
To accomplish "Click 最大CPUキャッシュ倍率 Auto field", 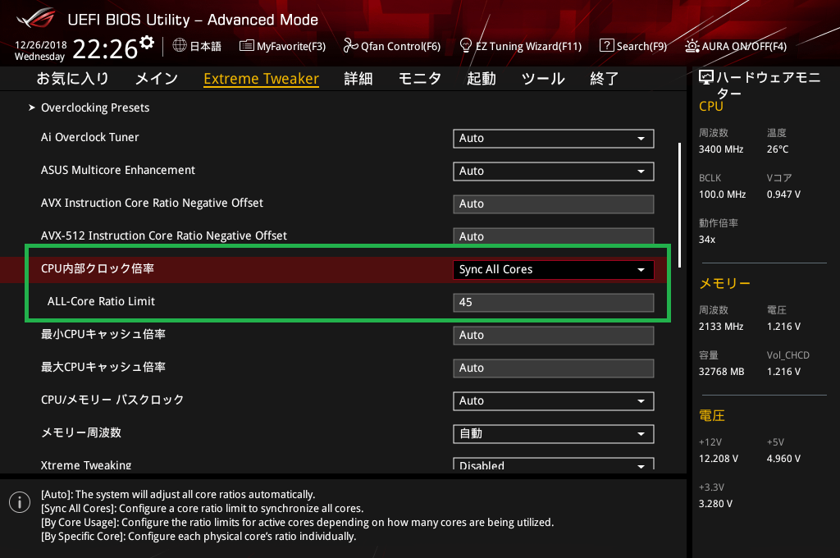I will [554, 368].
